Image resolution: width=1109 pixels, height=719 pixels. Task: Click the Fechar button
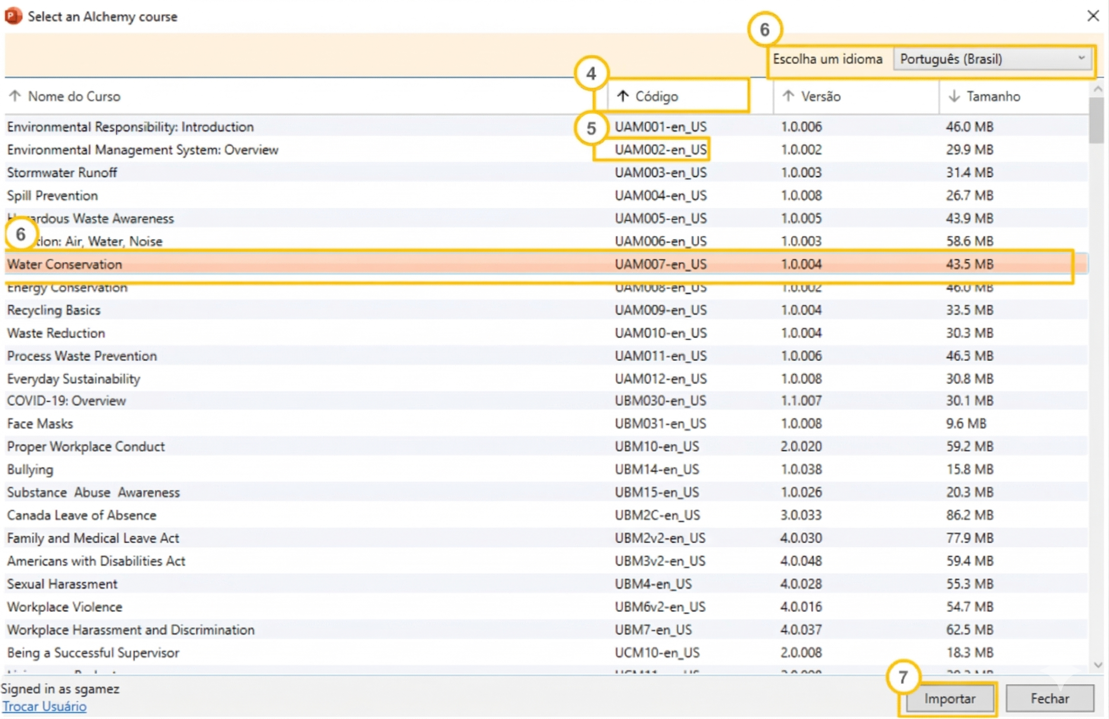tap(1049, 699)
